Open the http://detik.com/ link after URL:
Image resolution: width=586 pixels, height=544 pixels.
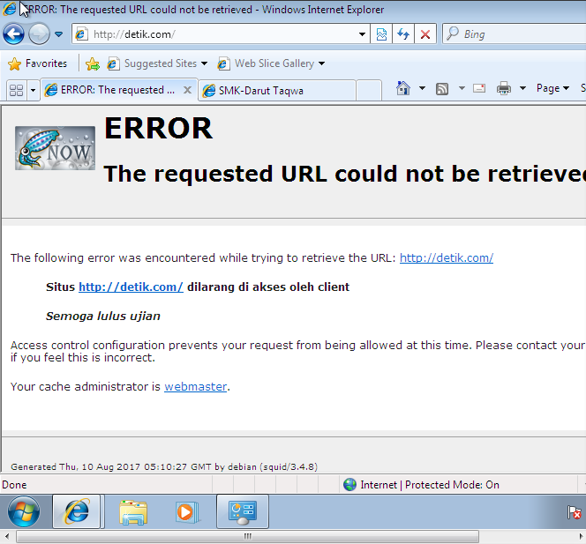pos(447,258)
